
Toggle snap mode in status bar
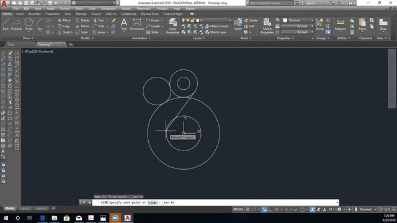254,209
